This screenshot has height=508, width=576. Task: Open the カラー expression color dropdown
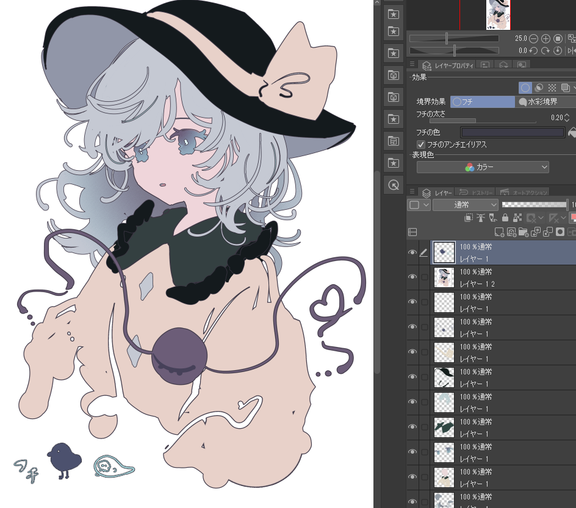pos(483,167)
